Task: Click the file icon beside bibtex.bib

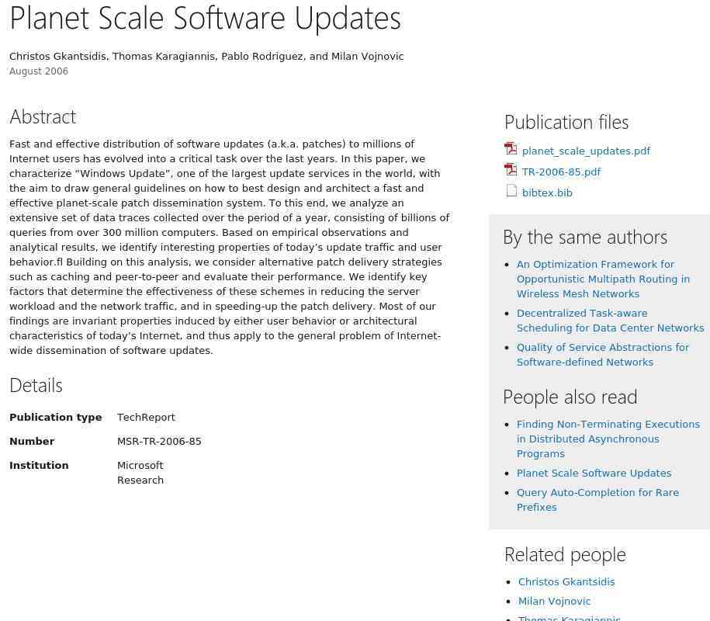Action: [511, 191]
